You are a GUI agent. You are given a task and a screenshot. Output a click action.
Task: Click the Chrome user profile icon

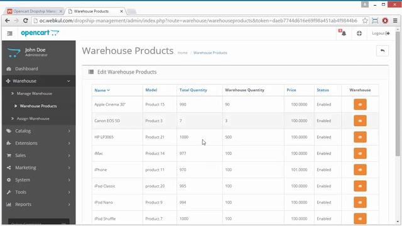[365, 4]
